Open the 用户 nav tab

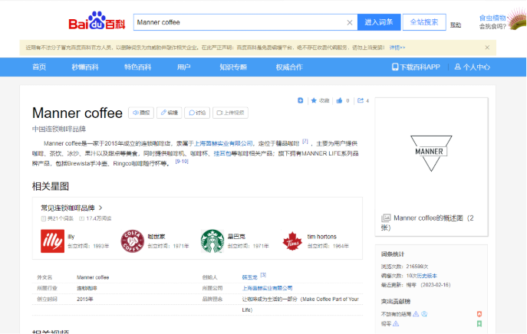point(183,67)
